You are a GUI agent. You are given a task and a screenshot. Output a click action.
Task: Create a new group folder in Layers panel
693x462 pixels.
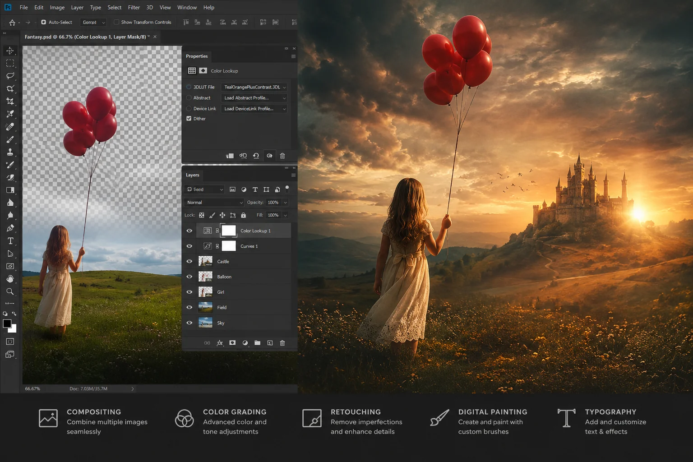click(257, 343)
